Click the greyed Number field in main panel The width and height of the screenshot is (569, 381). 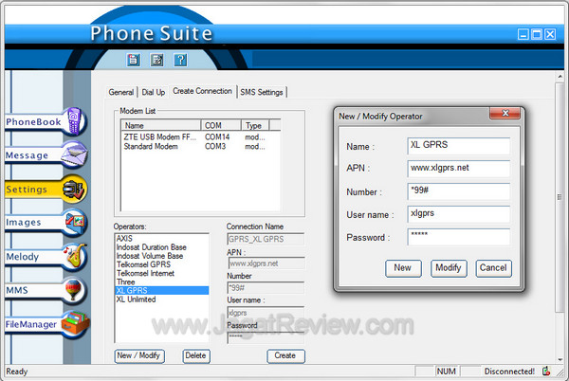point(266,288)
